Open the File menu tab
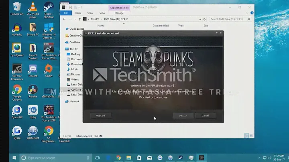 pos(66,13)
